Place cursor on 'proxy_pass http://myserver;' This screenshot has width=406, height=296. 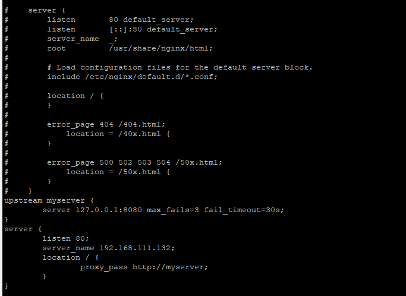point(144,267)
